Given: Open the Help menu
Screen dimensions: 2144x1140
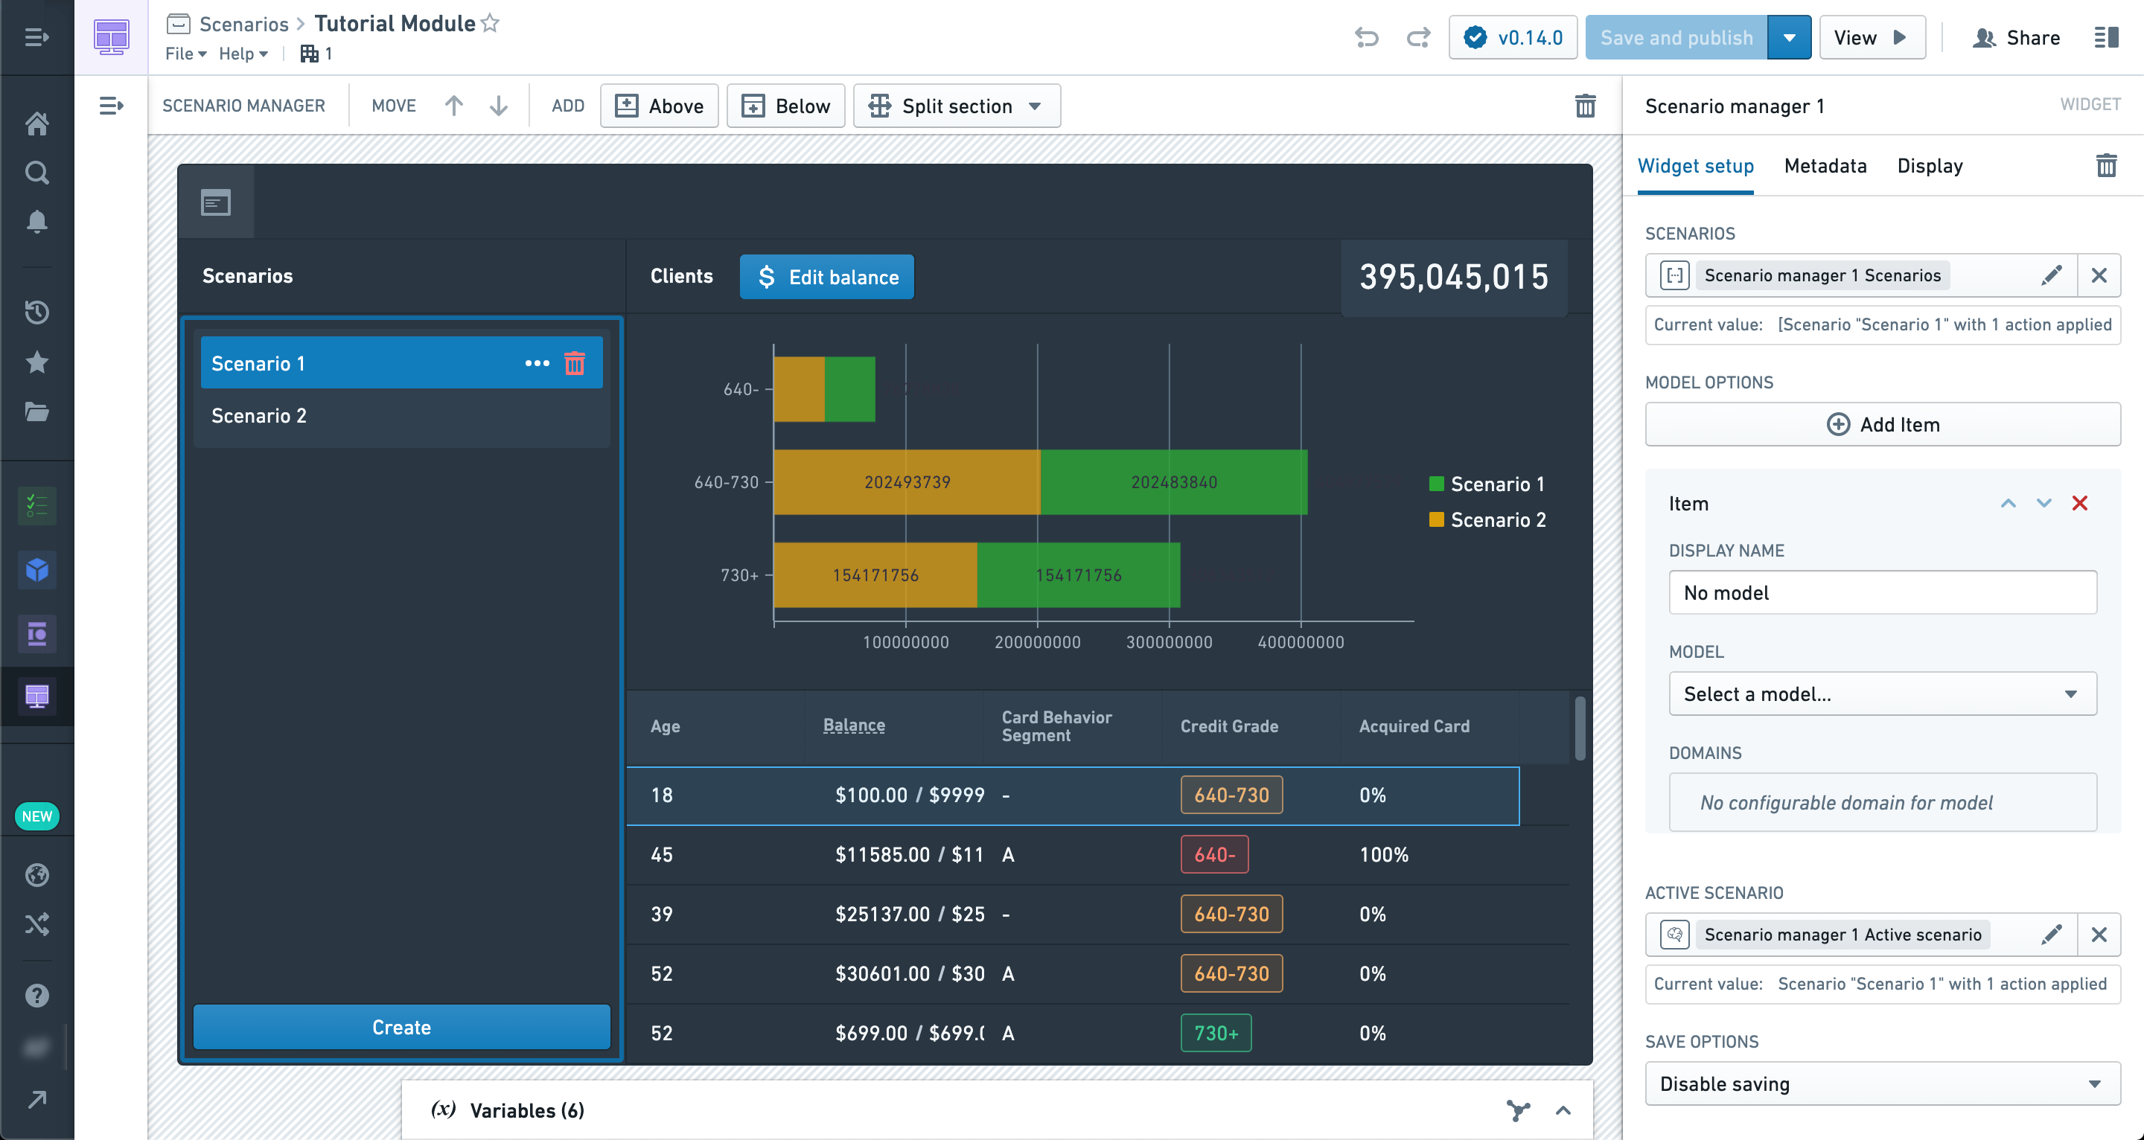Looking at the screenshot, I should [243, 54].
